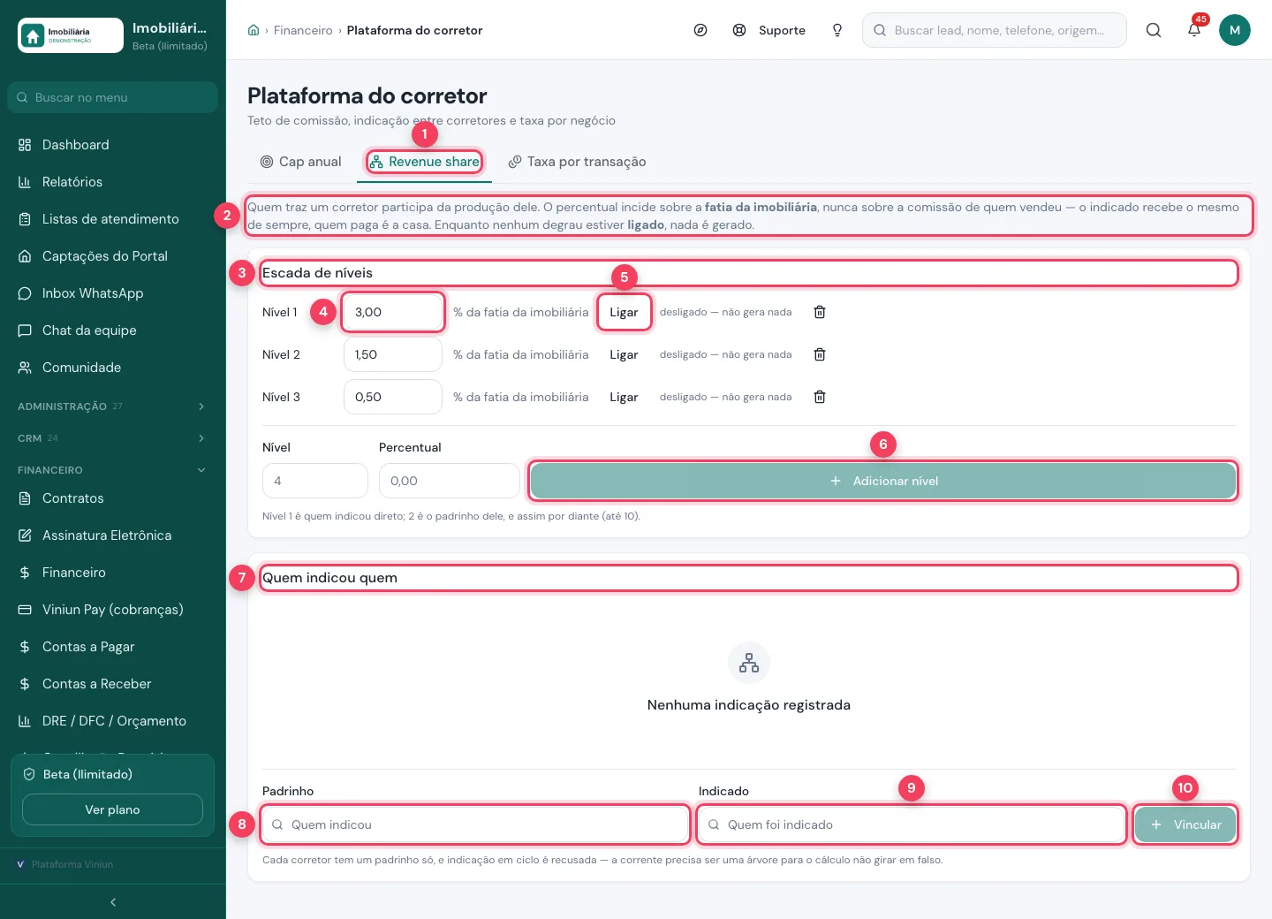Focus the global lead search field
Image resolution: width=1272 pixels, height=919 pixels.
click(995, 30)
